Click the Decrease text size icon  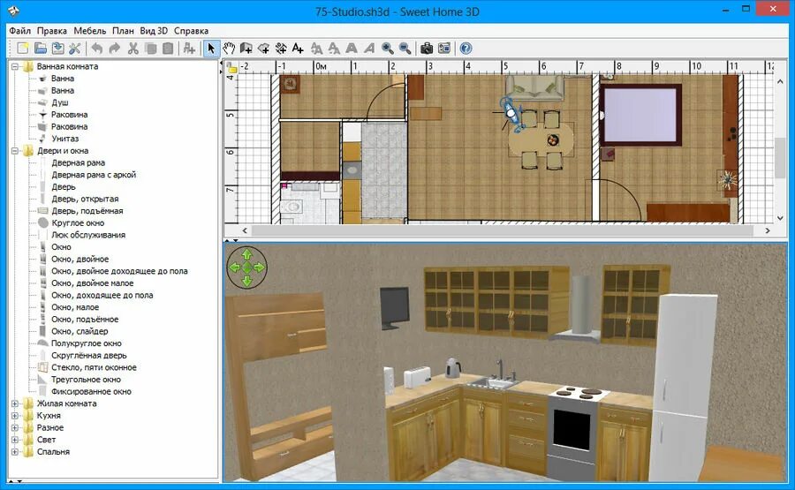coord(334,49)
